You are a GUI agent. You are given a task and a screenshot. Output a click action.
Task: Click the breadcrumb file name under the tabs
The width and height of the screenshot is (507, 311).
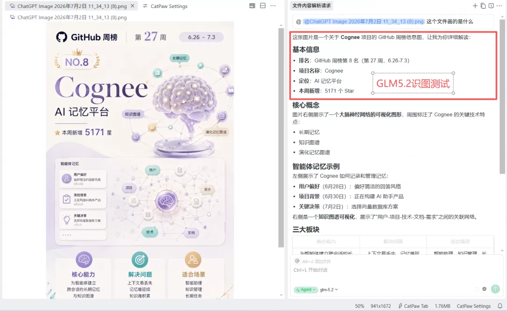72,17
